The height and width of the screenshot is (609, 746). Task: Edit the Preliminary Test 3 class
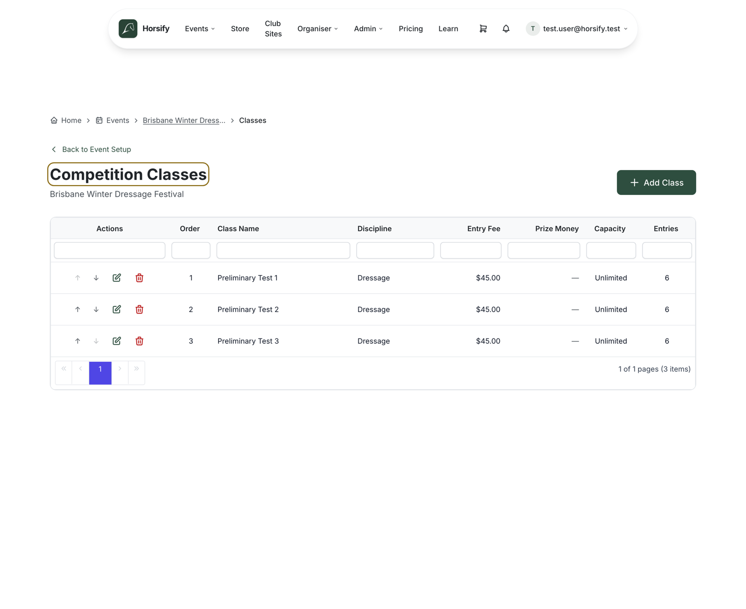tap(117, 341)
